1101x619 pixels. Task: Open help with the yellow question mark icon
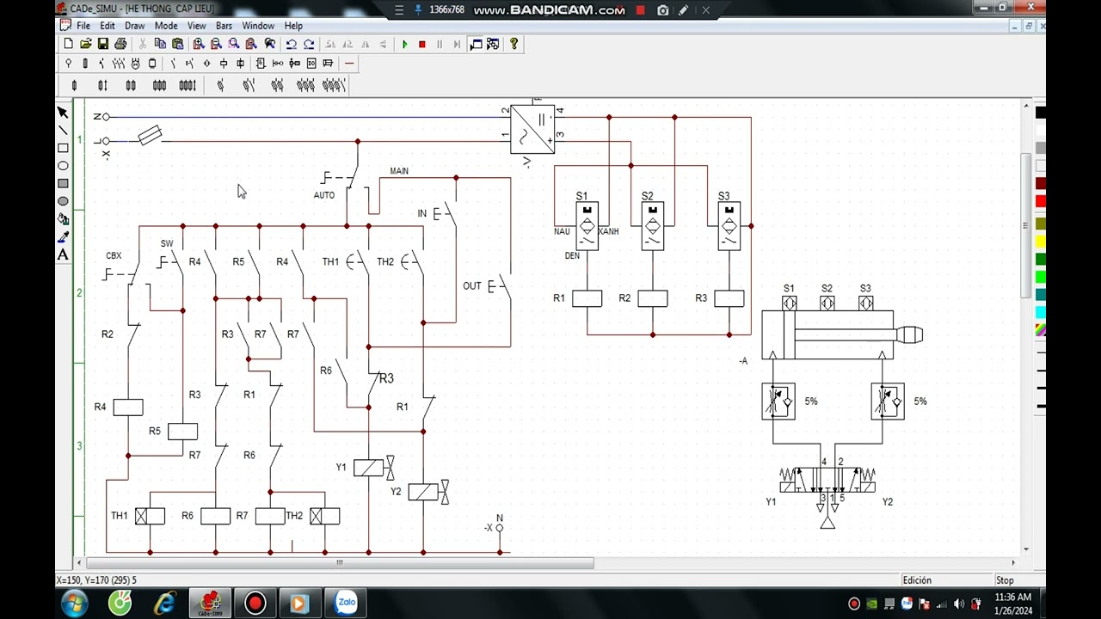click(x=514, y=44)
